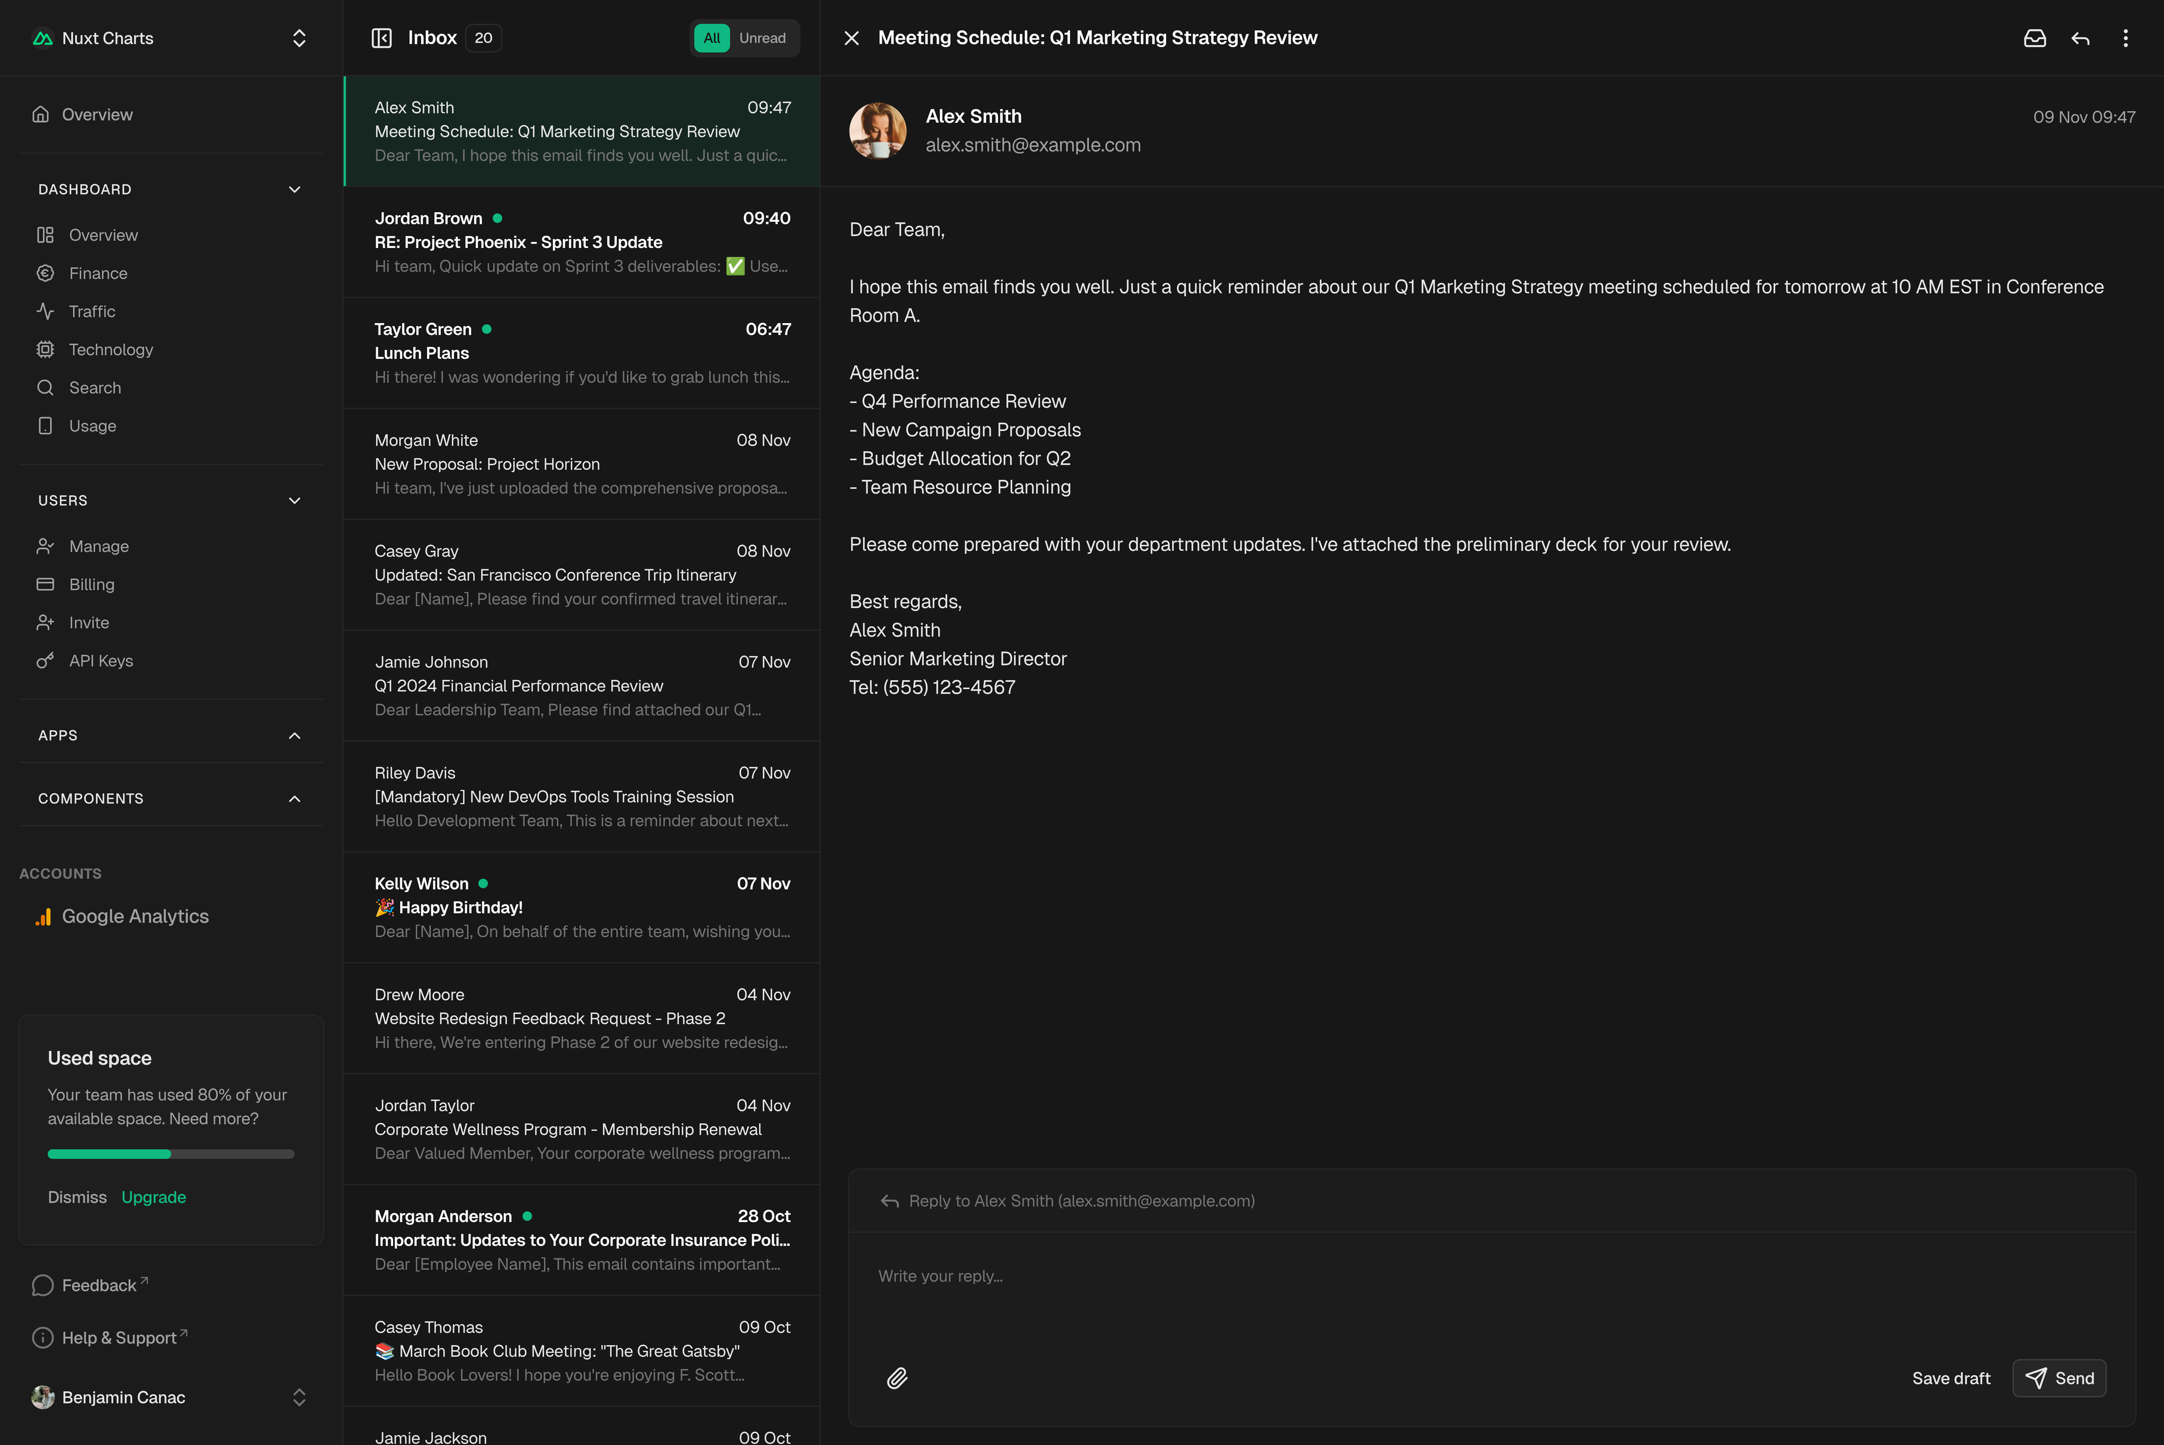Switch inbox filter to Unread
This screenshot has width=2164, height=1445.
(x=762, y=38)
